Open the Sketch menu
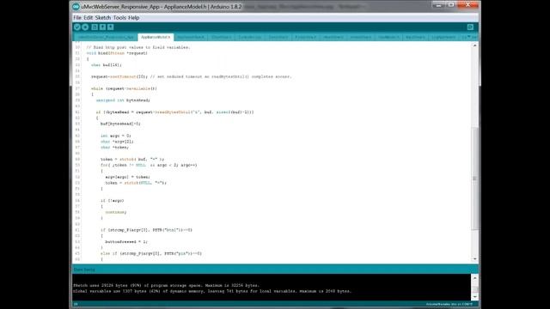 [103, 17]
